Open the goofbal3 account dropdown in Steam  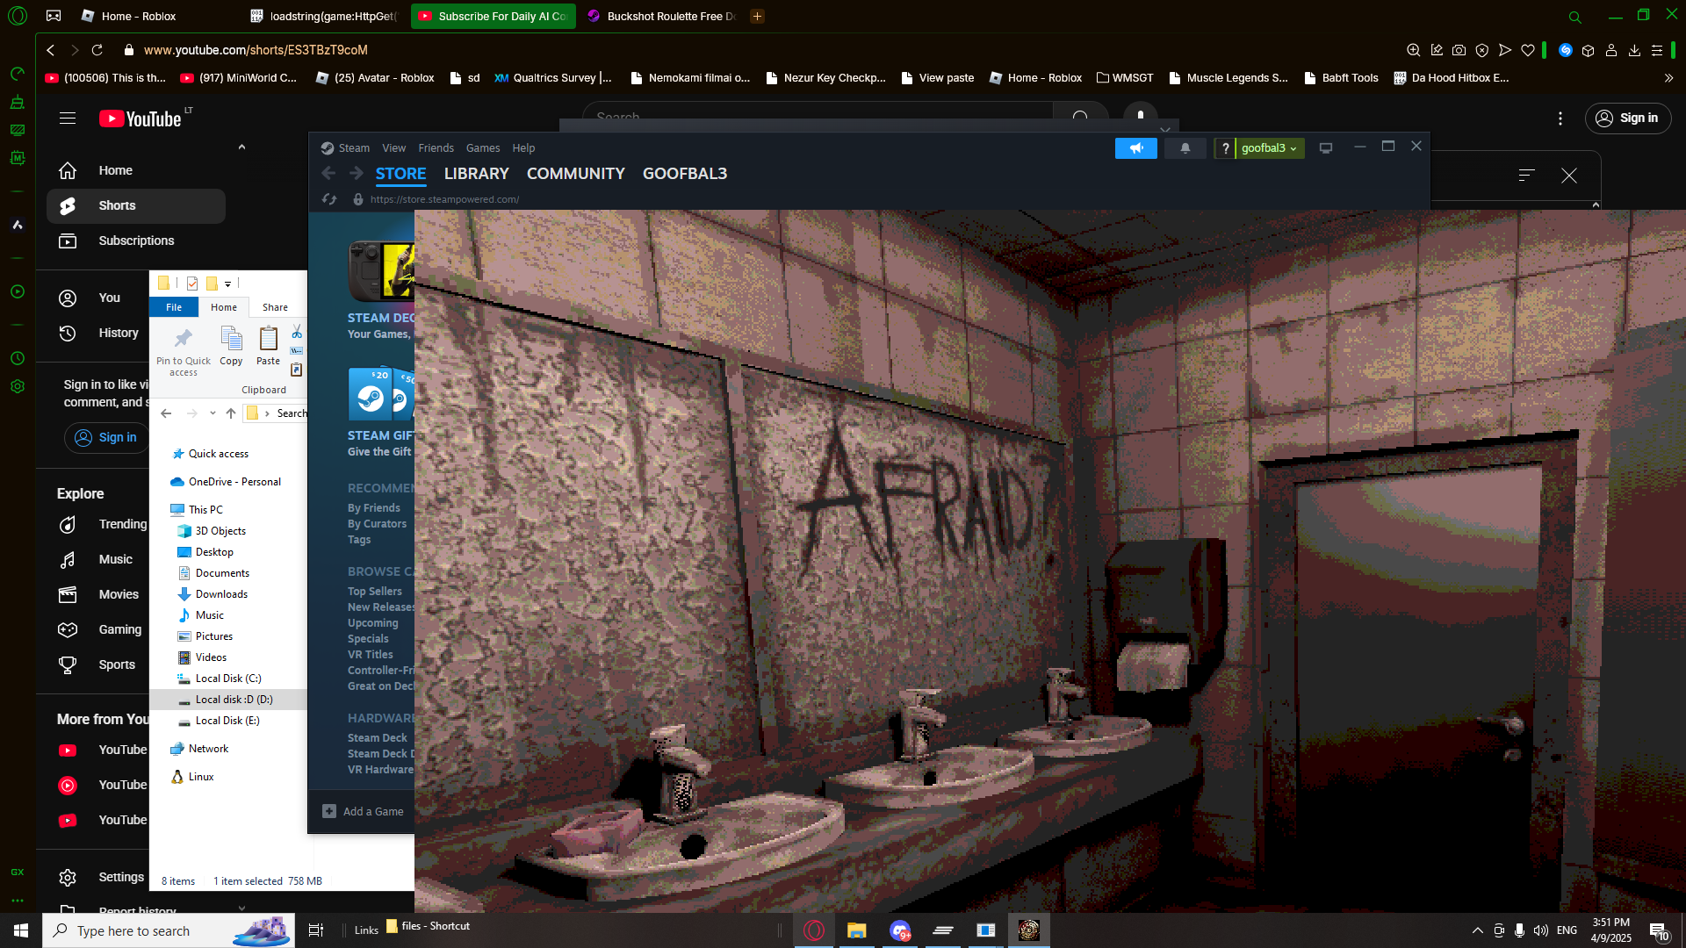[1269, 148]
